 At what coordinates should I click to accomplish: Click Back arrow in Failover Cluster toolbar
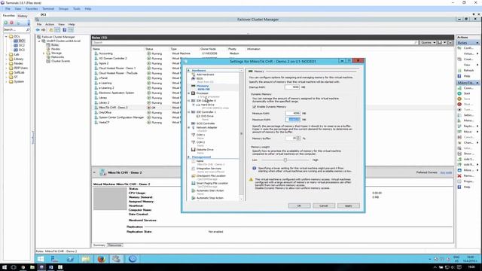[x=38, y=30]
